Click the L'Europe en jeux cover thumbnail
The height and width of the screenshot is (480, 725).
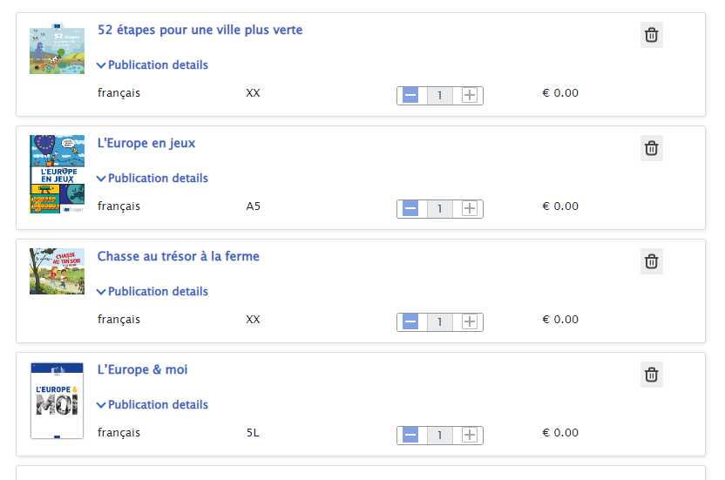pyautogui.click(x=57, y=174)
